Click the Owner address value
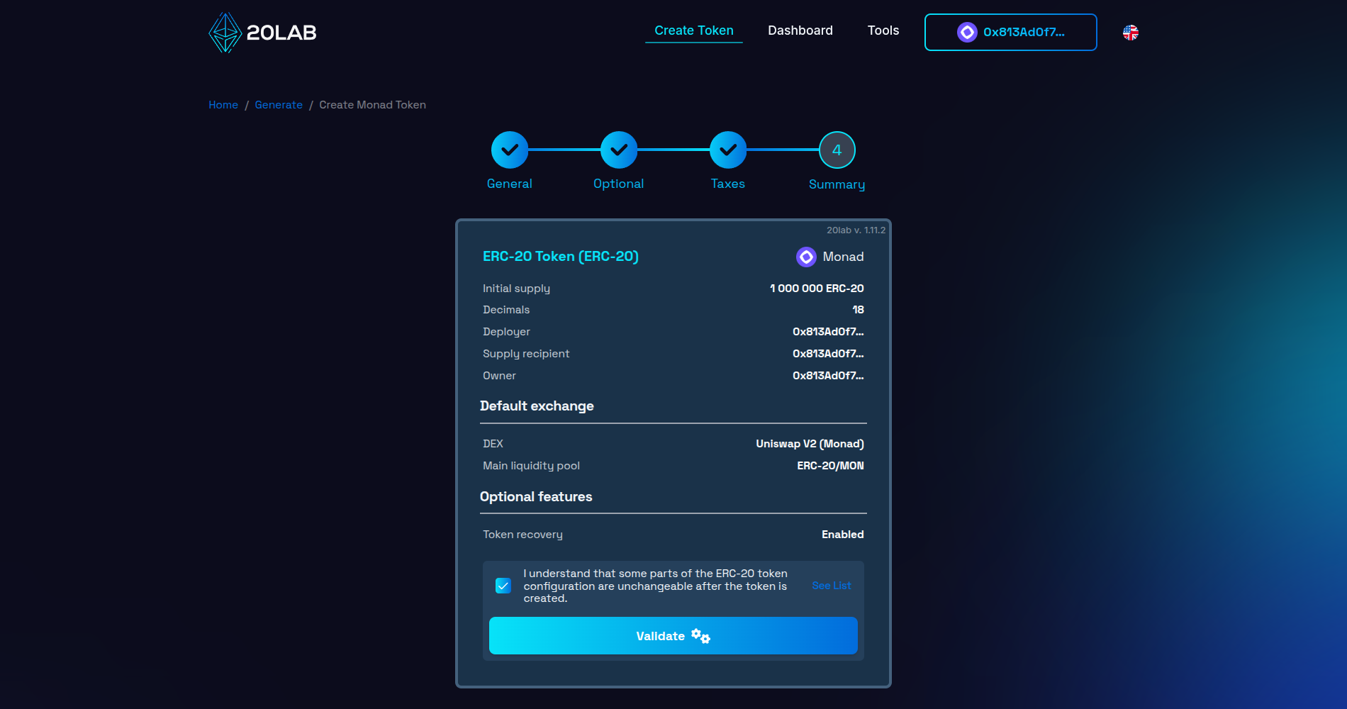Screen dimensions: 1347x709 (828, 376)
